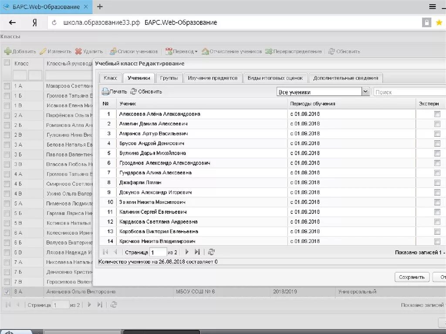Viewport: 446px width, 334px height.
Task: Click the Отчисление учеников toolbar button
Action: (x=232, y=51)
